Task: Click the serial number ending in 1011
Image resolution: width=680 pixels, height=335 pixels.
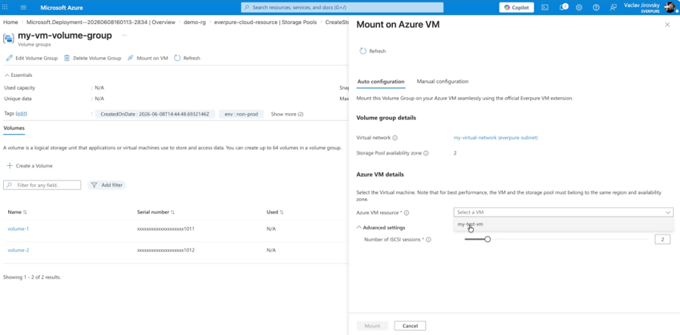Action: 165,229
